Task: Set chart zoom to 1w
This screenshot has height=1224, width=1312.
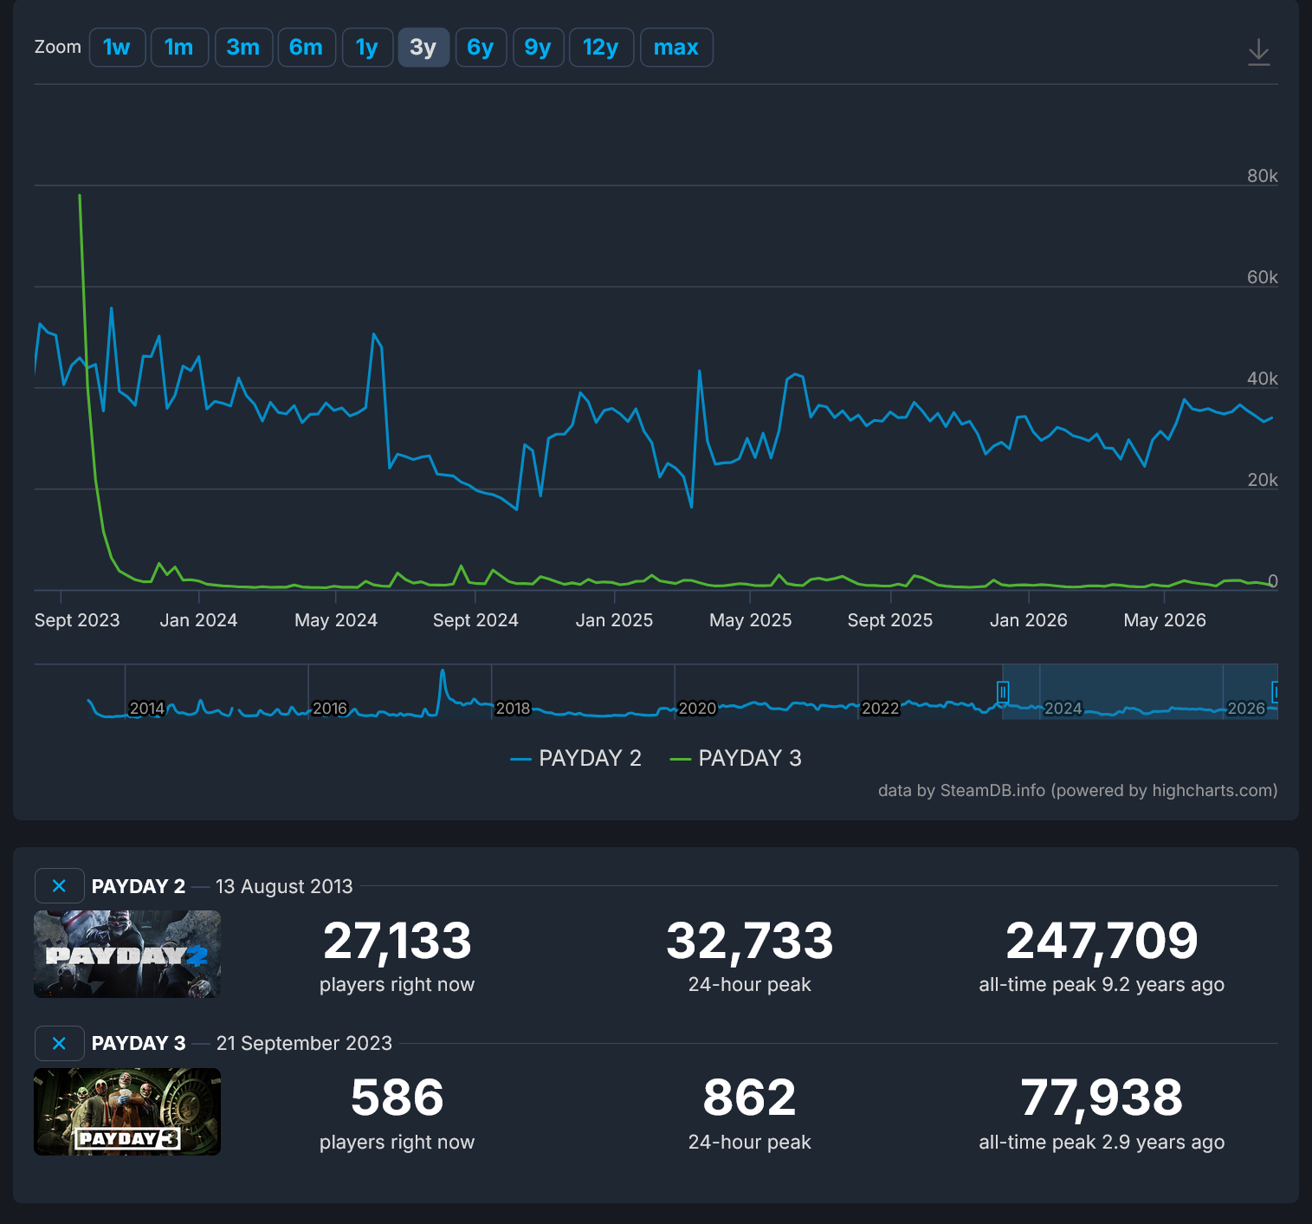Action: (x=117, y=47)
